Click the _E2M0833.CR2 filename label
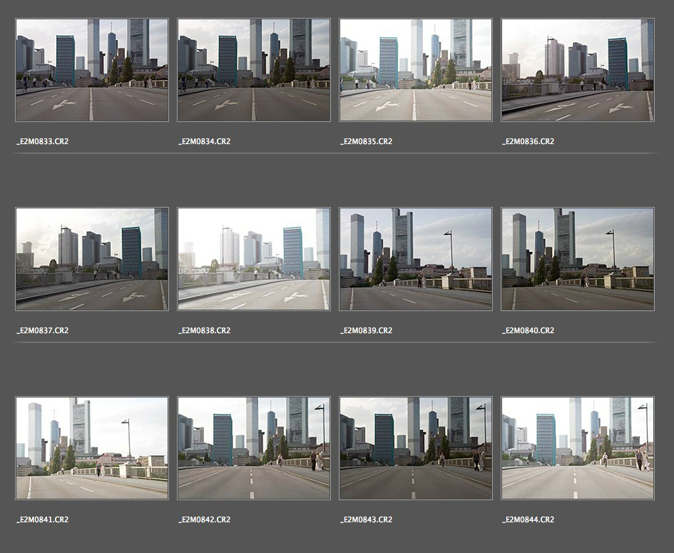The height and width of the screenshot is (553, 674). 42,141
